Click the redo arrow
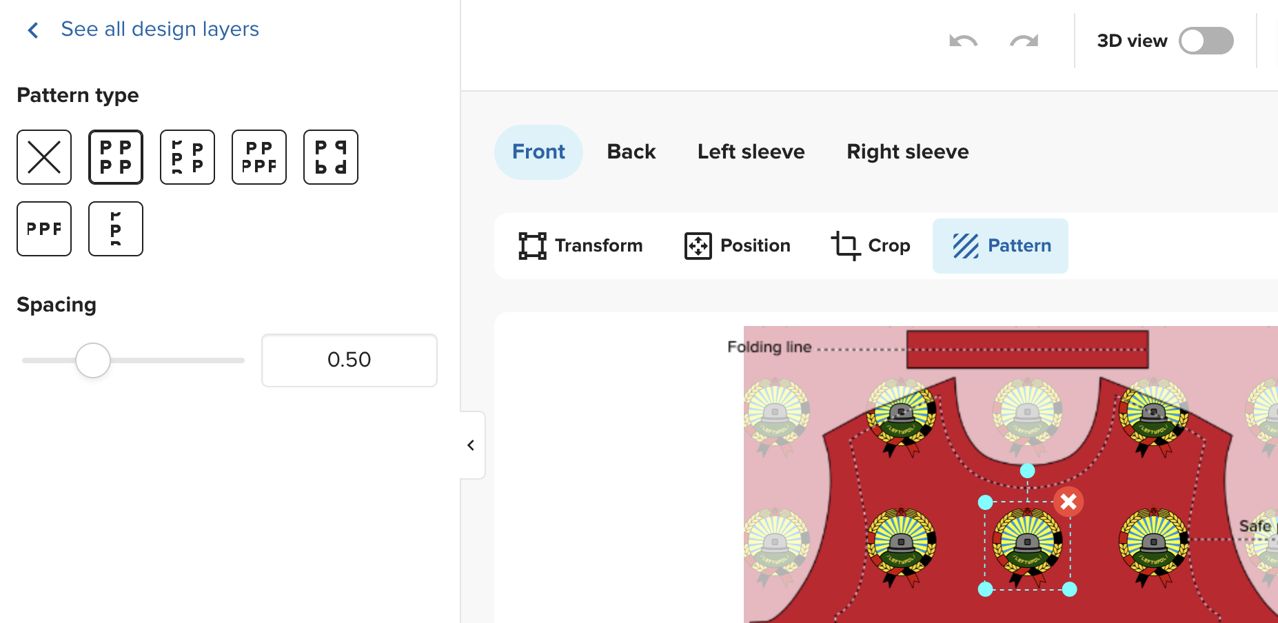Image resolution: width=1278 pixels, height=623 pixels. click(1024, 41)
